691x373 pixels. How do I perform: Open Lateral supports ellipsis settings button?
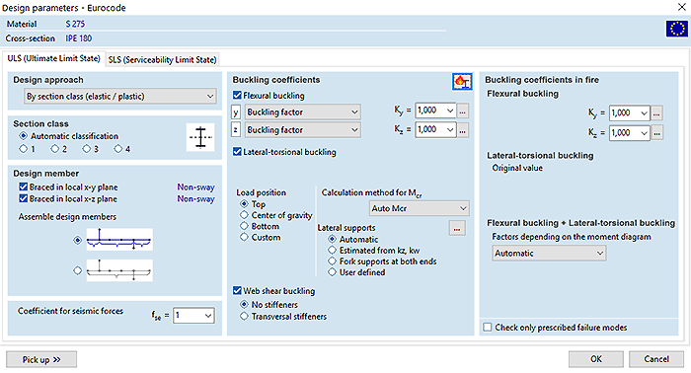click(x=457, y=228)
